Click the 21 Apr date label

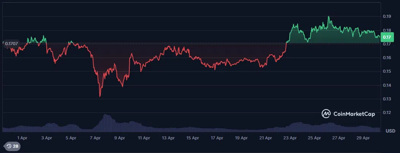tap(265, 138)
